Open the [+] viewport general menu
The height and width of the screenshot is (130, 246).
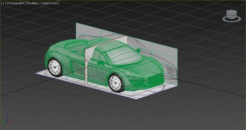click(x=3, y=3)
